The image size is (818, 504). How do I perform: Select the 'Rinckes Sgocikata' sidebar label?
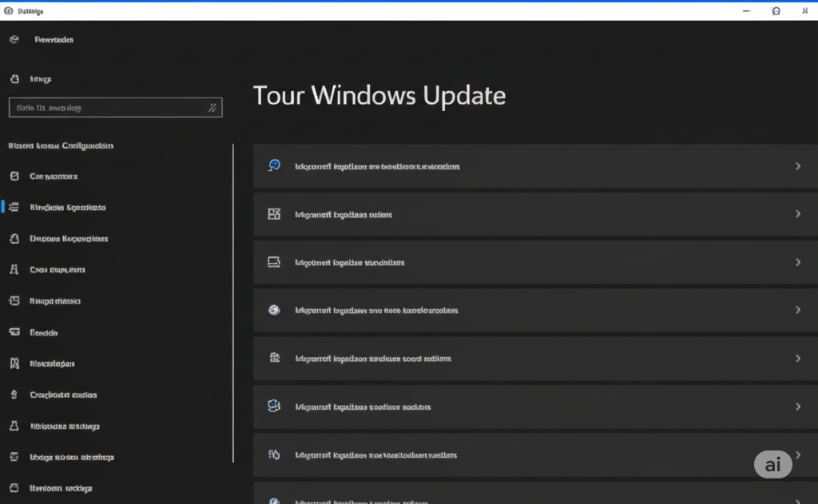[x=68, y=207]
